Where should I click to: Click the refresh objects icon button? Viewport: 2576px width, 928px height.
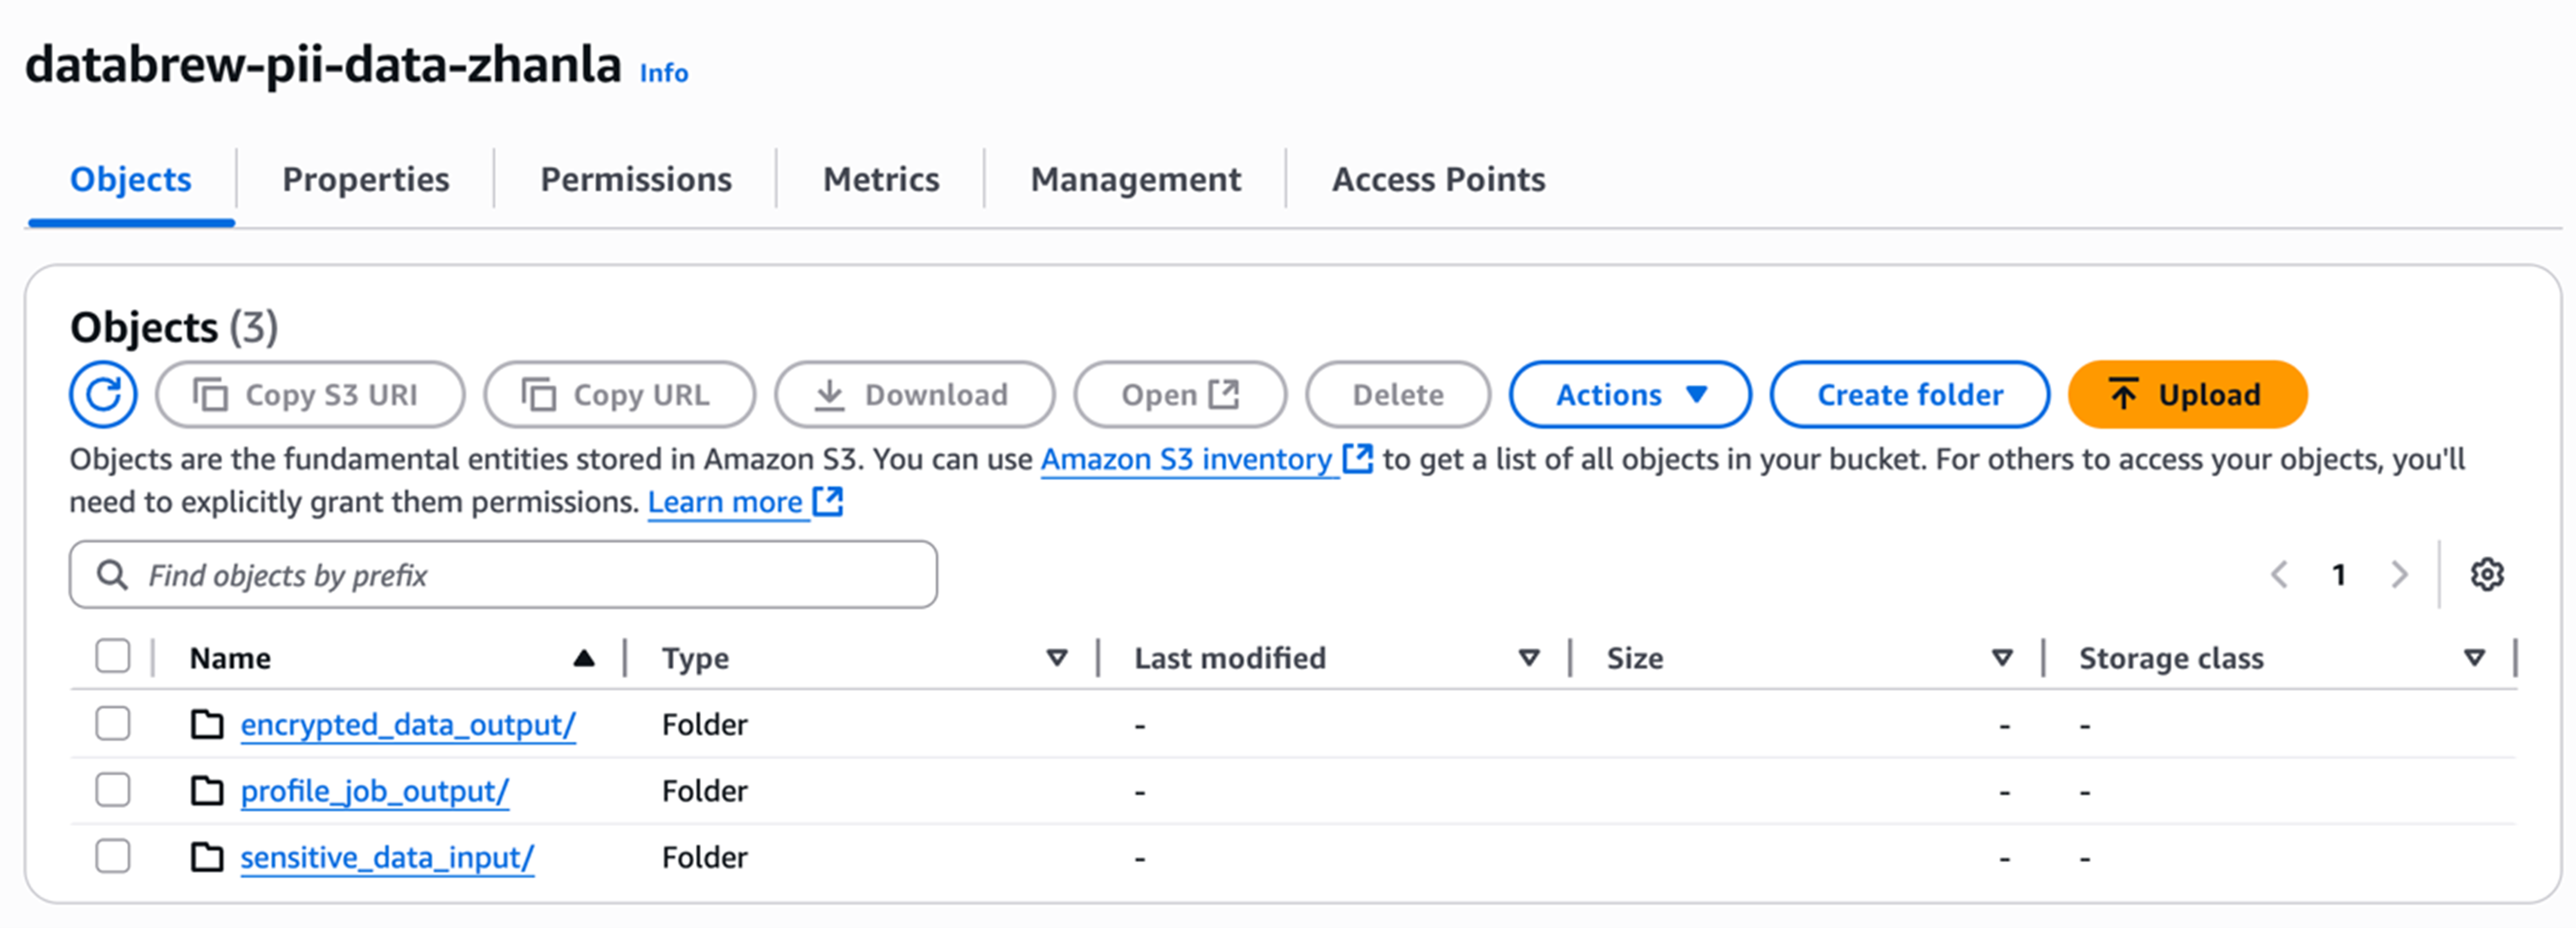tap(103, 395)
